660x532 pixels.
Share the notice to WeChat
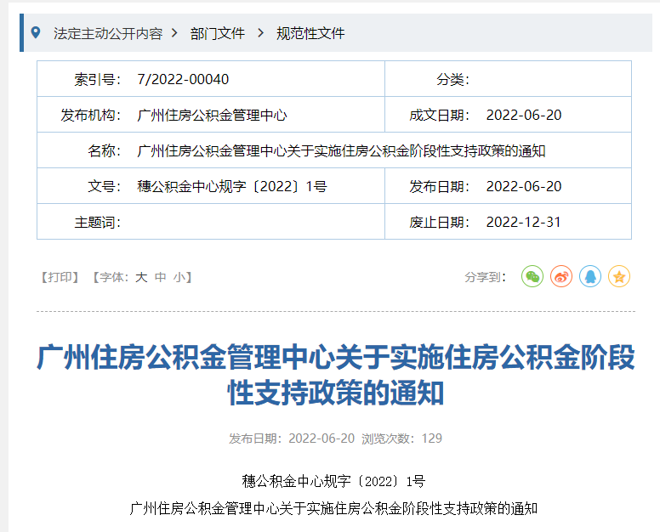coord(532,276)
